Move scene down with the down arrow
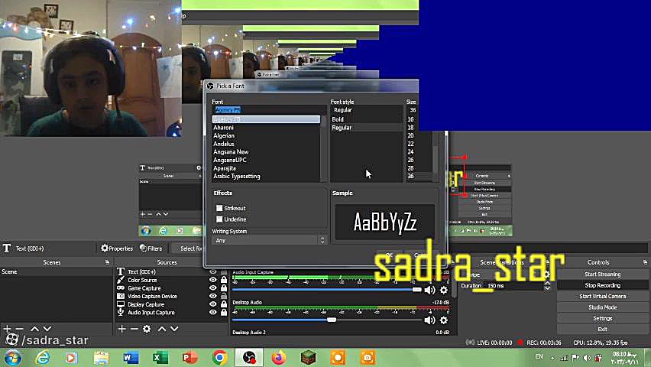The height and width of the screenshot is (367, 651). click(x=47, y=329)
